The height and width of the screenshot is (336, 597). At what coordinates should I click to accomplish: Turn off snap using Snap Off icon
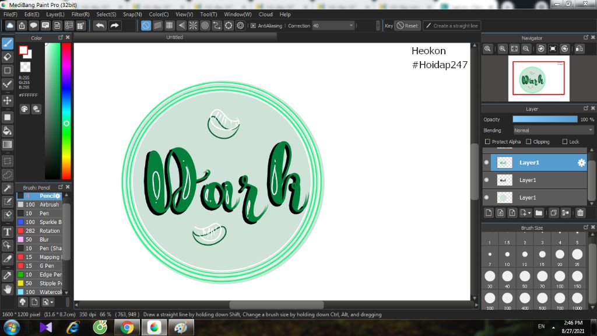[x=146, y=26]
